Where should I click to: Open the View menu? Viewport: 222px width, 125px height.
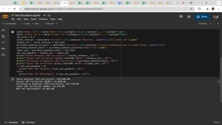tap(26, 19)
